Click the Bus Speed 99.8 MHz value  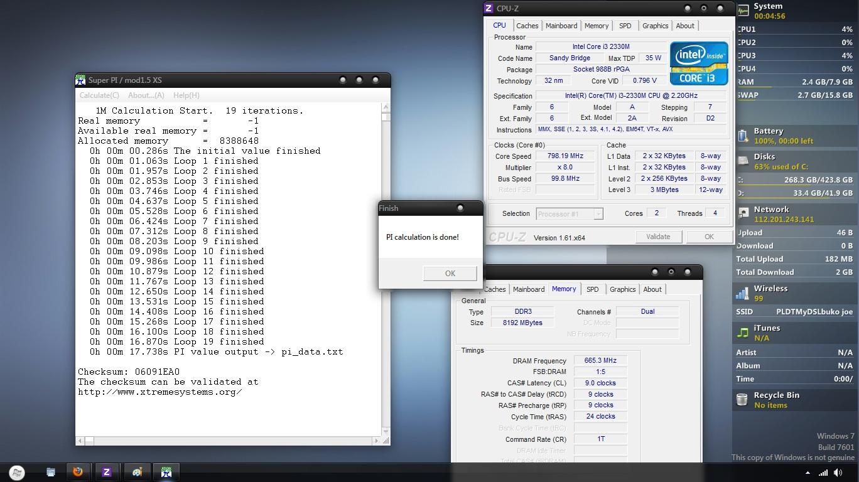[x=565, y=179]
